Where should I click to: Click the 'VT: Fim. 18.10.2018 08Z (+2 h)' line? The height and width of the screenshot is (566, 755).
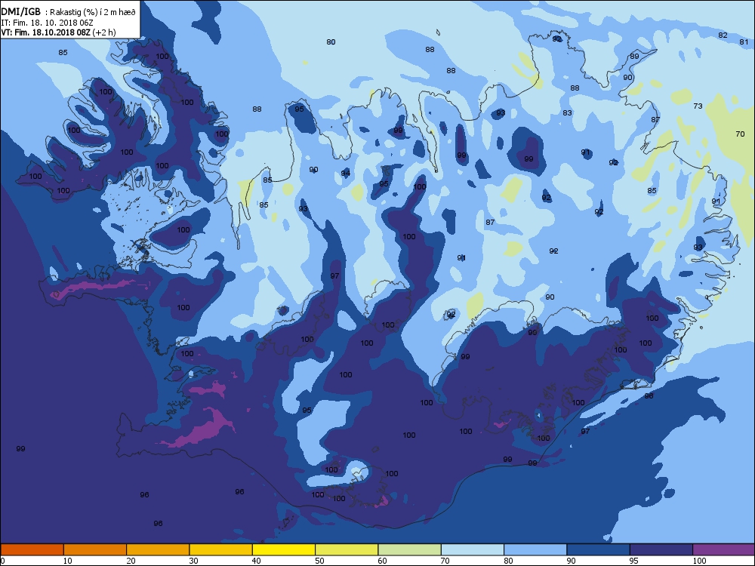click(x=58, y=32)
